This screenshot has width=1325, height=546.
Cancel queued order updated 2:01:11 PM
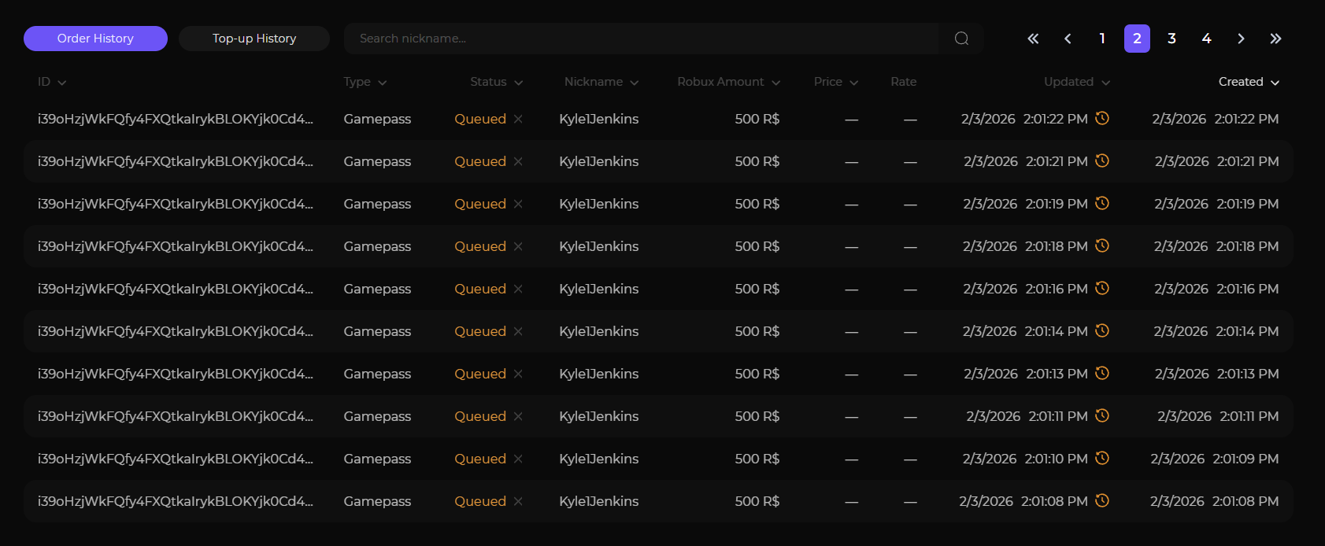(518, 416)
